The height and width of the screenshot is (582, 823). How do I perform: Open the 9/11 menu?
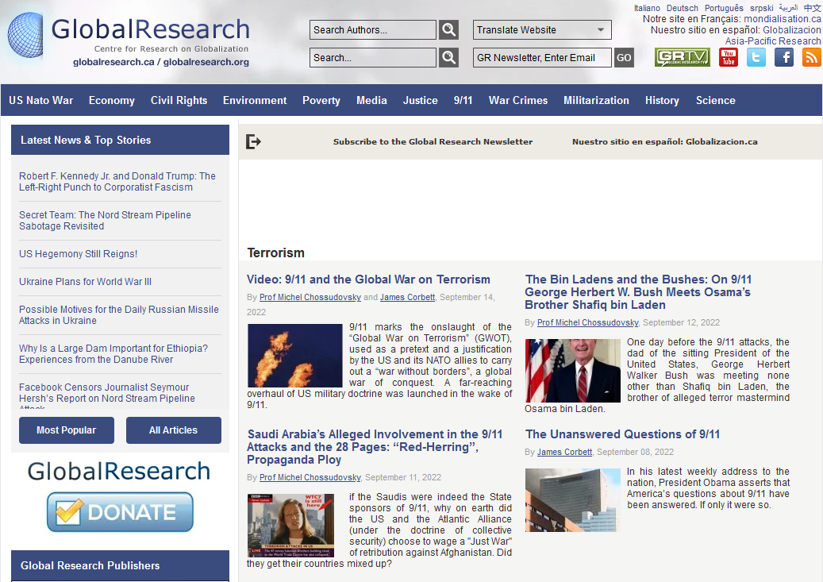(463, 100)
